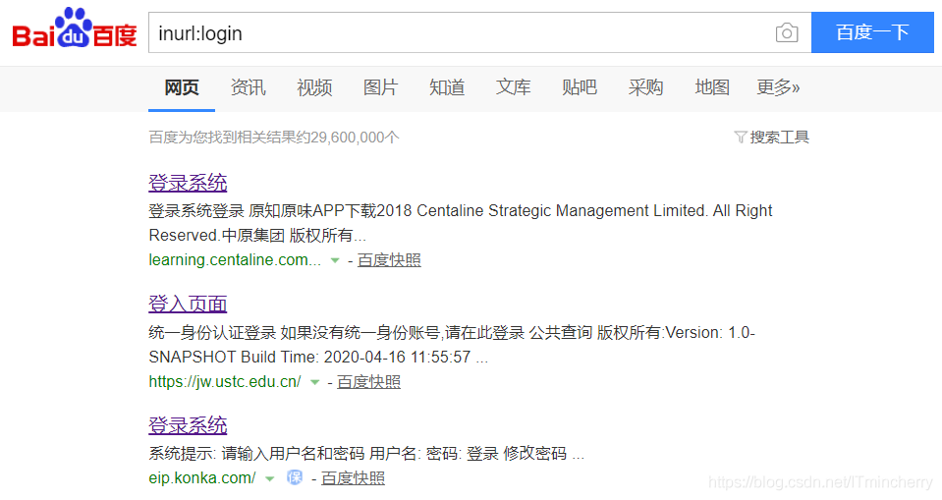This screenshot has width=942, height=500.
Task: Switch to the 知道 tab
Action: (447, 87)
